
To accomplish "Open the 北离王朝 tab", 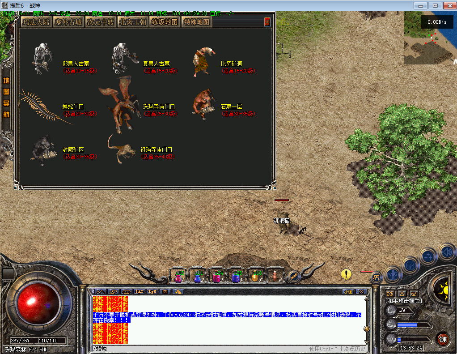I will [133, 22].
